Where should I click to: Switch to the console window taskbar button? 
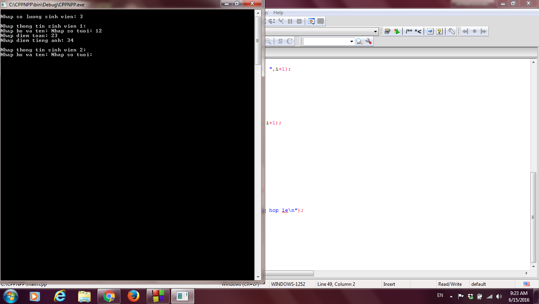(x=183, y=296)
